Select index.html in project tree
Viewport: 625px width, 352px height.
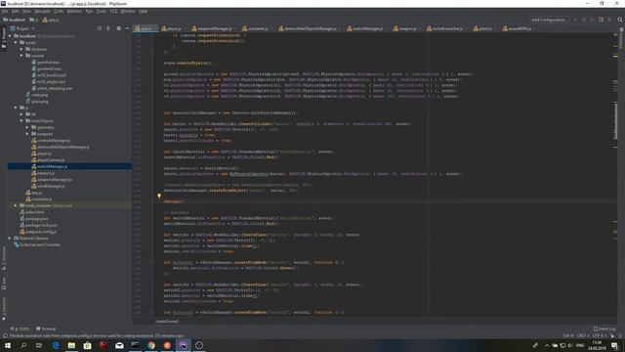35,212
